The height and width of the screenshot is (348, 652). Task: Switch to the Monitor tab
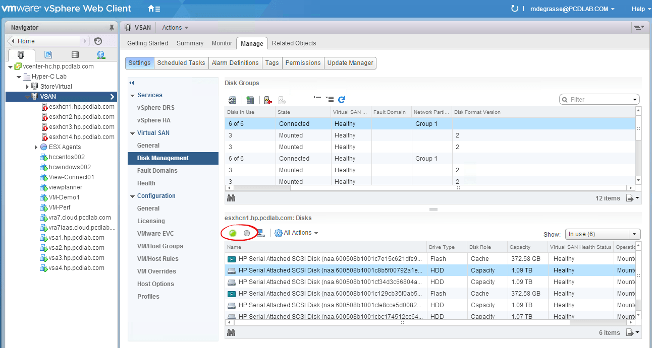pyautogui.click(x=222, y=43)
